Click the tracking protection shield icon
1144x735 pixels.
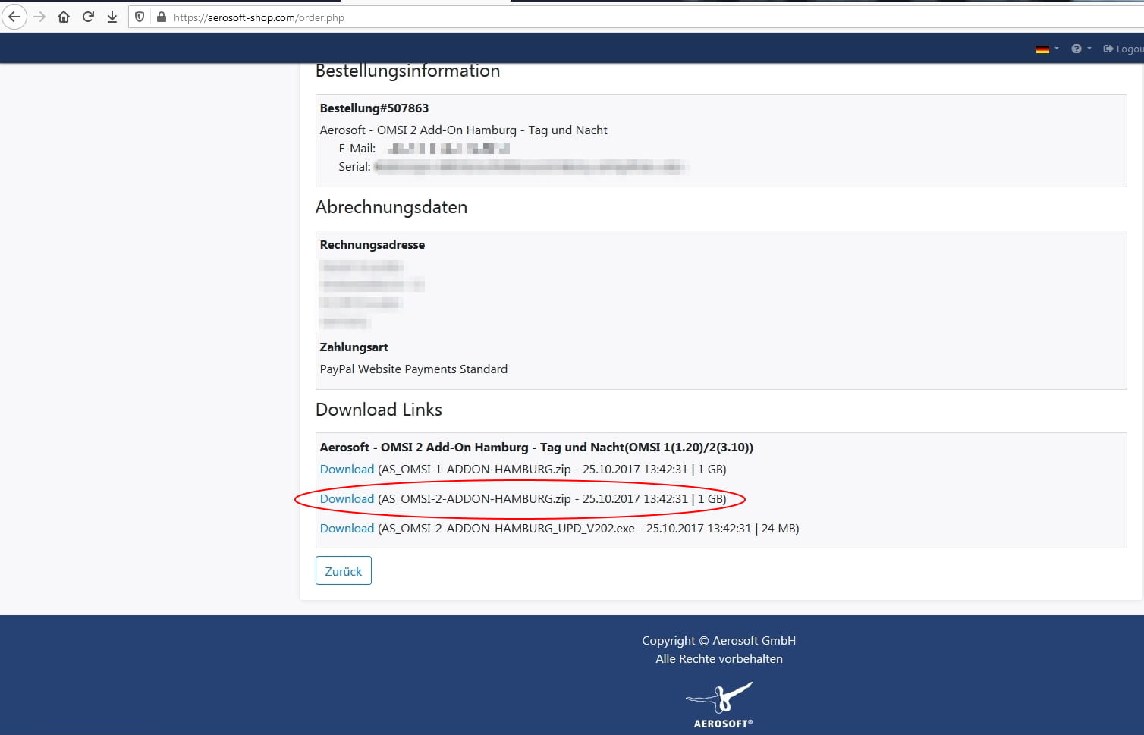pos(140,17)
